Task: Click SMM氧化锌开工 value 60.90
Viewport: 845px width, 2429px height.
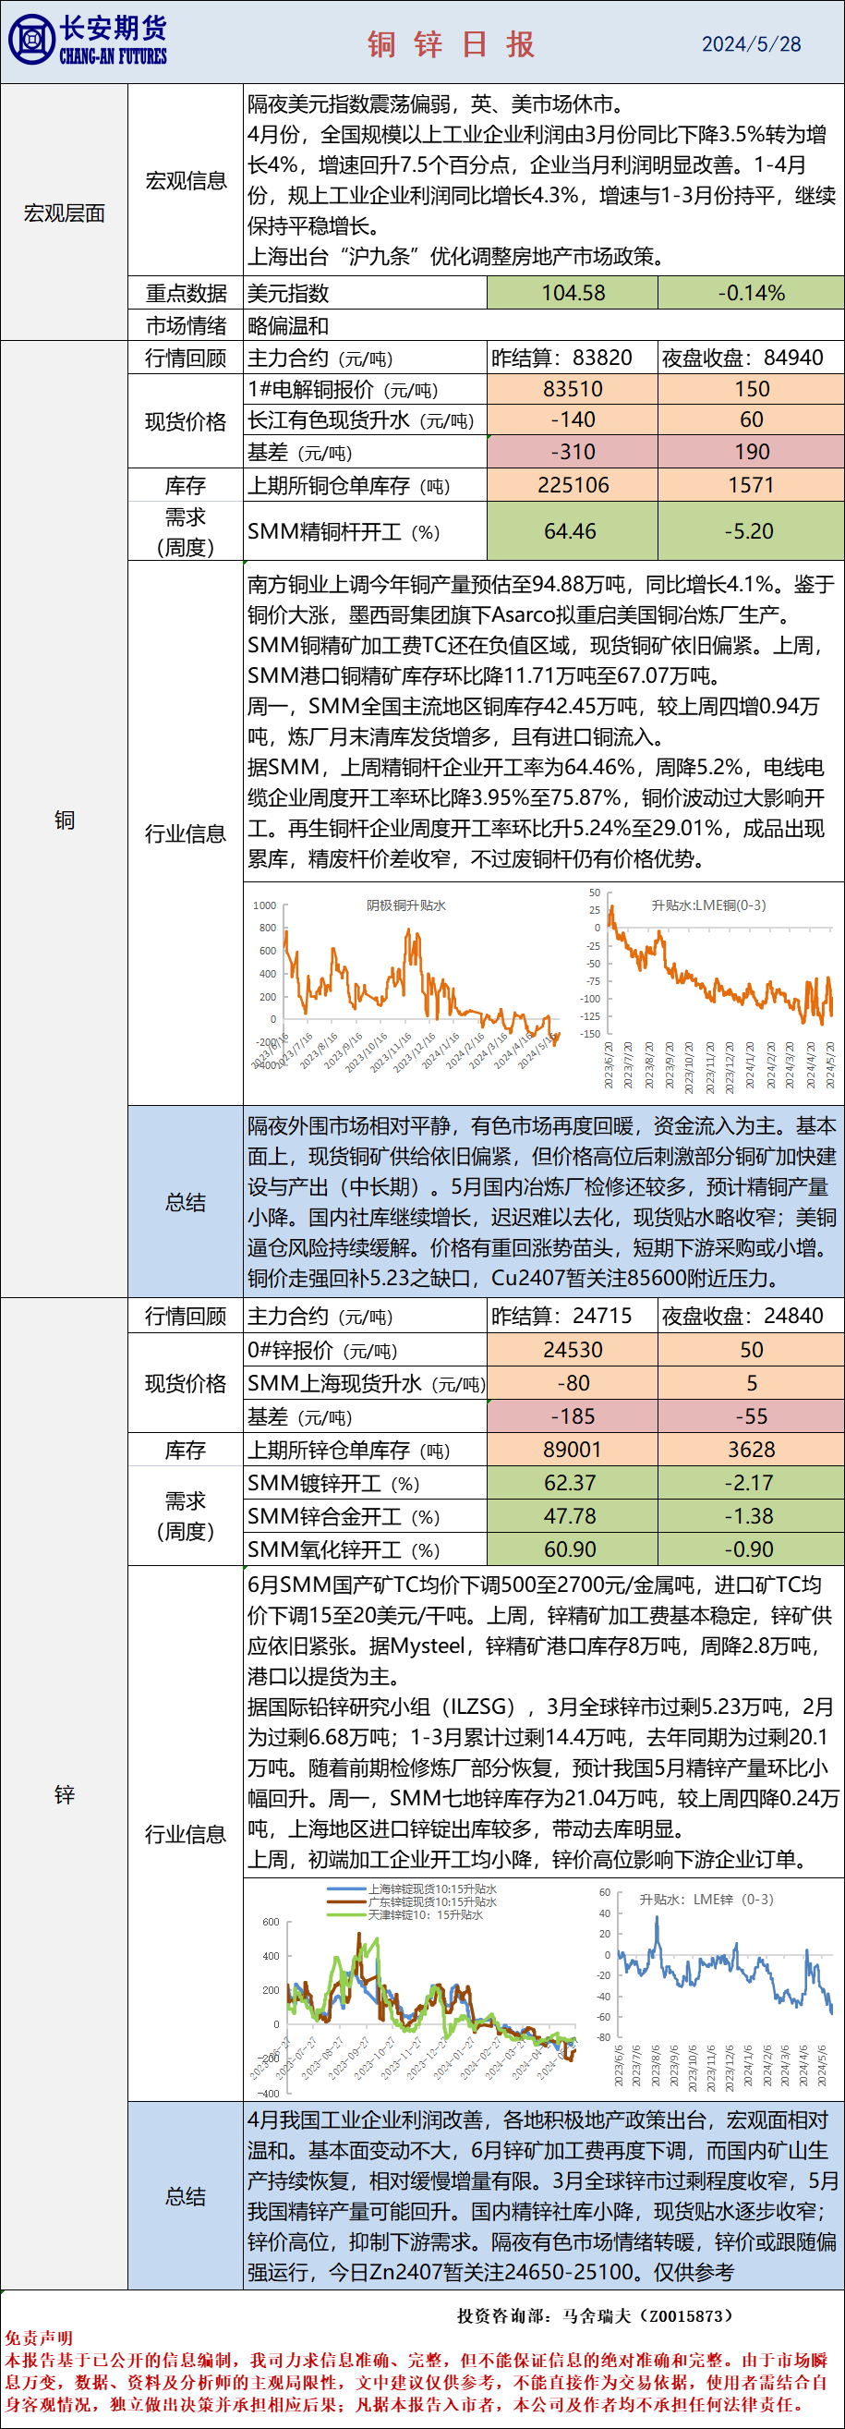Action: point(573,1549)
